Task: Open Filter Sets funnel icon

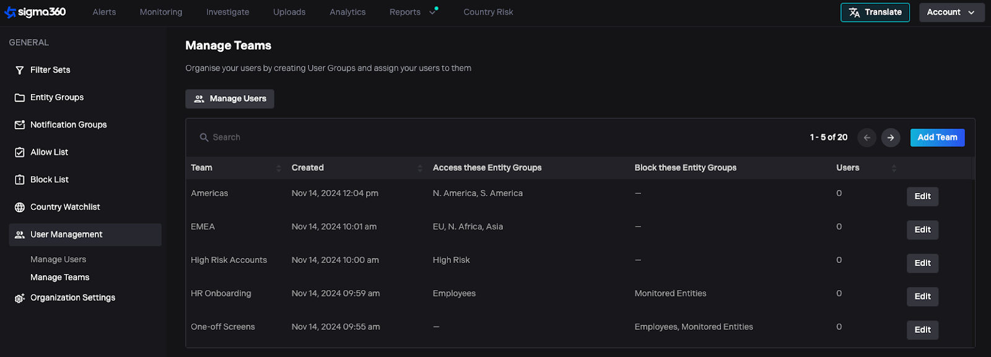Action: 20,71
